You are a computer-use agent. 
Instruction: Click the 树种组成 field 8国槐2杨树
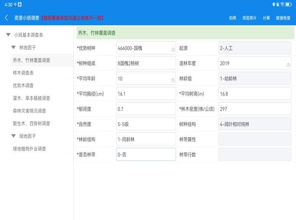pyautogui.click(x=146, y=63)
